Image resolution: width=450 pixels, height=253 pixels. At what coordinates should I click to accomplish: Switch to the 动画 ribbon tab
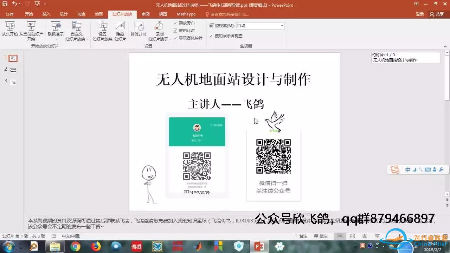tap(99, 14)
